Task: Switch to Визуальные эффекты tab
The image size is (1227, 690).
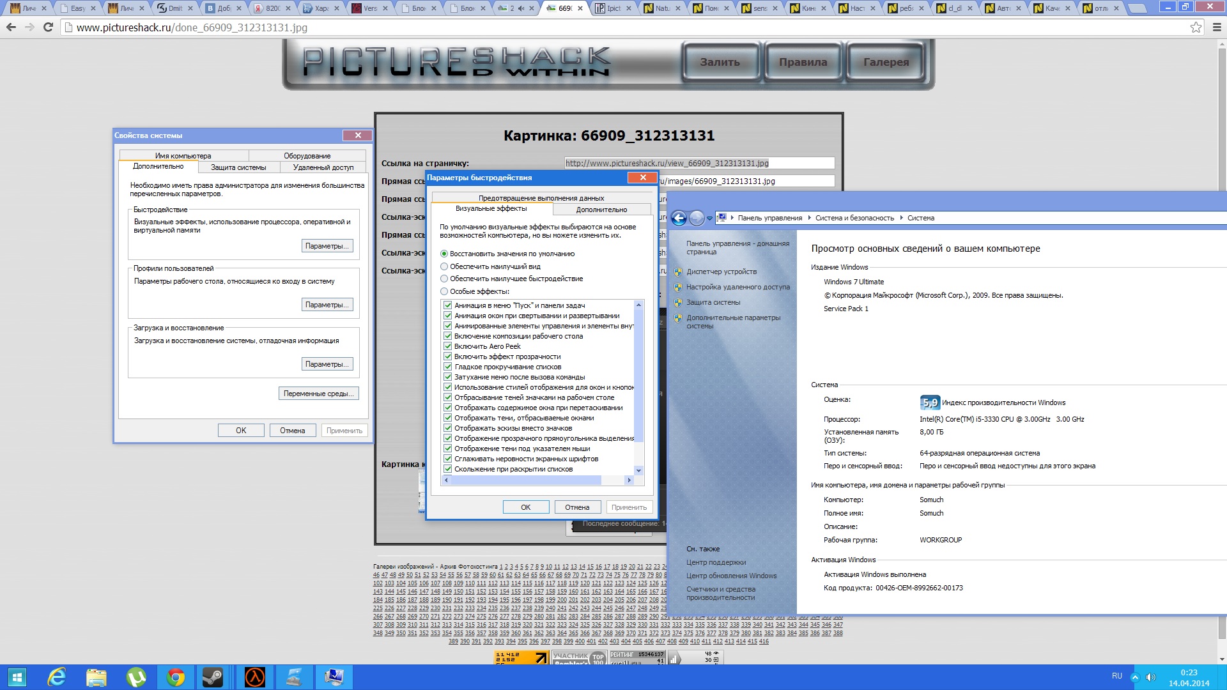Action: coord(491,208)
